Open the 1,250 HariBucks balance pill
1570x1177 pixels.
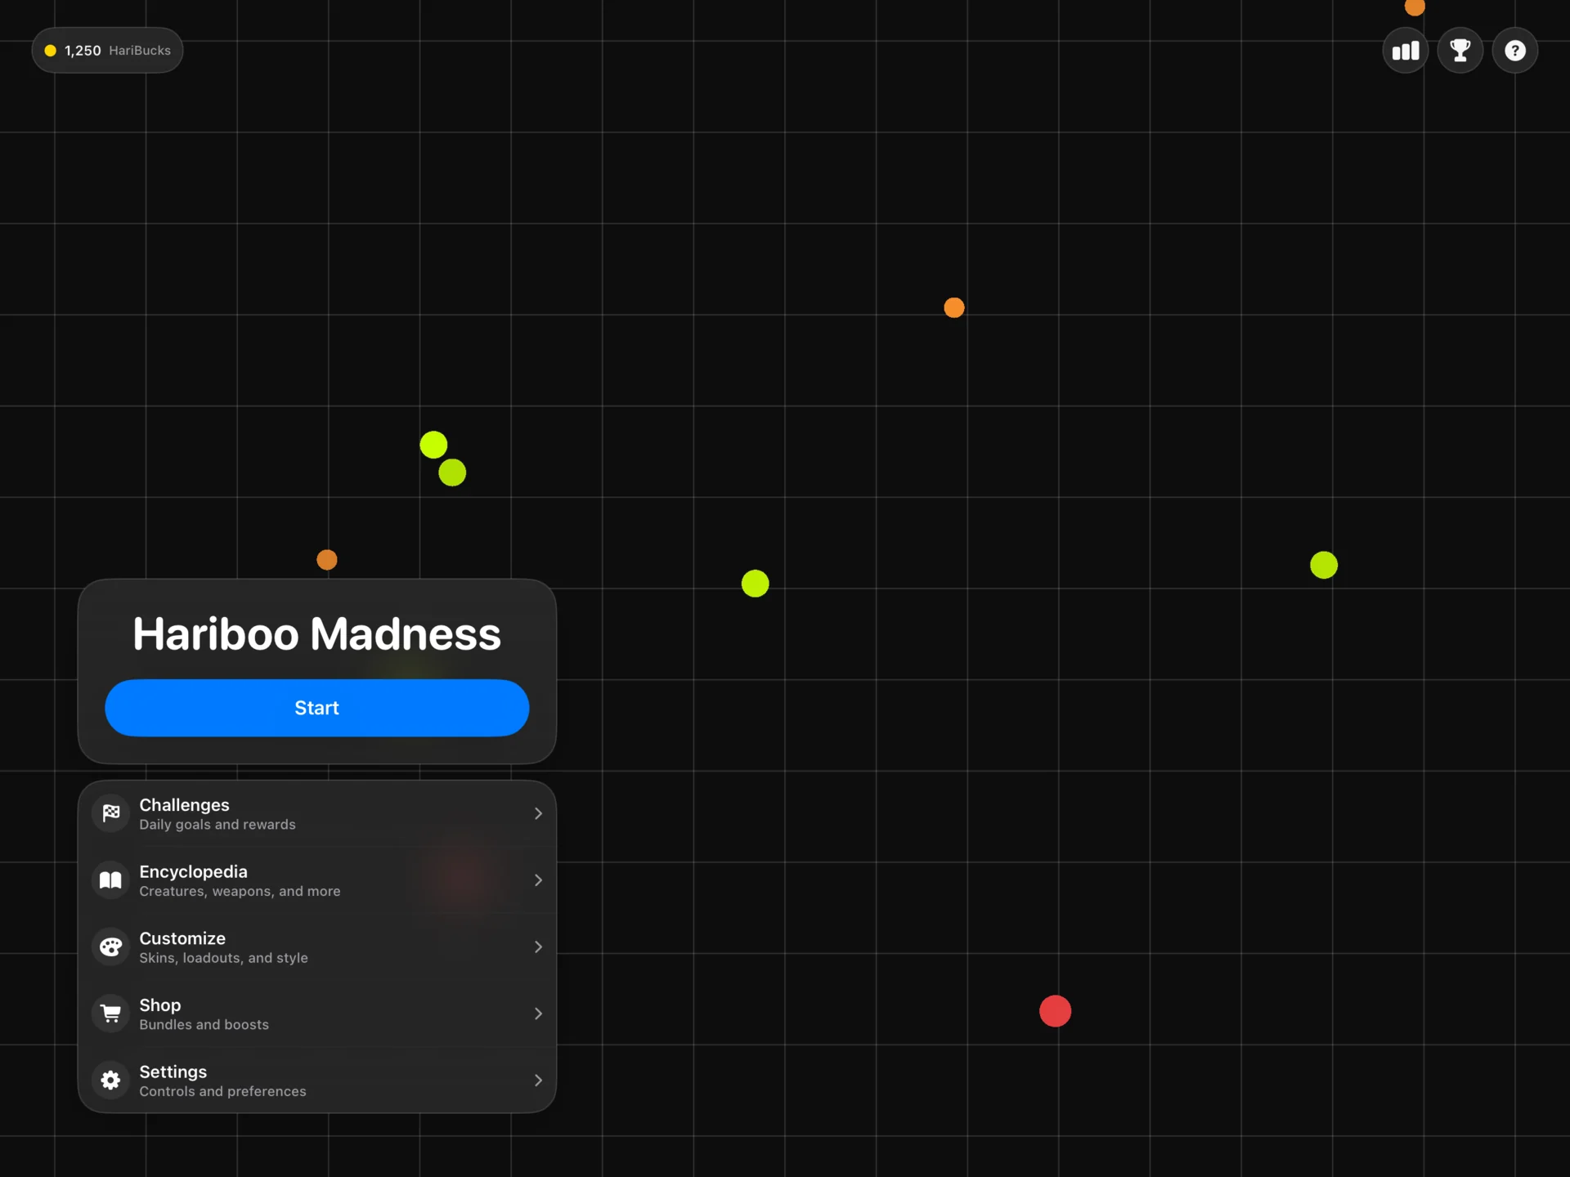click(x=107, y=51)
